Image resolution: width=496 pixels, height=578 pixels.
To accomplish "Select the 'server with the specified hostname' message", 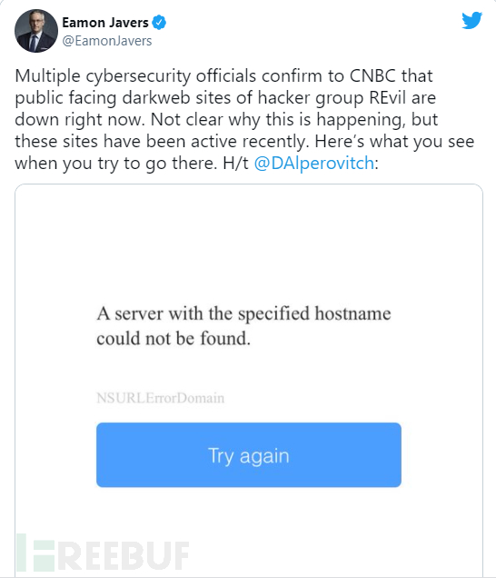I will 253,314.
